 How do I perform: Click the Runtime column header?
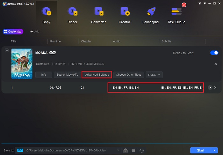click(55, 41)
